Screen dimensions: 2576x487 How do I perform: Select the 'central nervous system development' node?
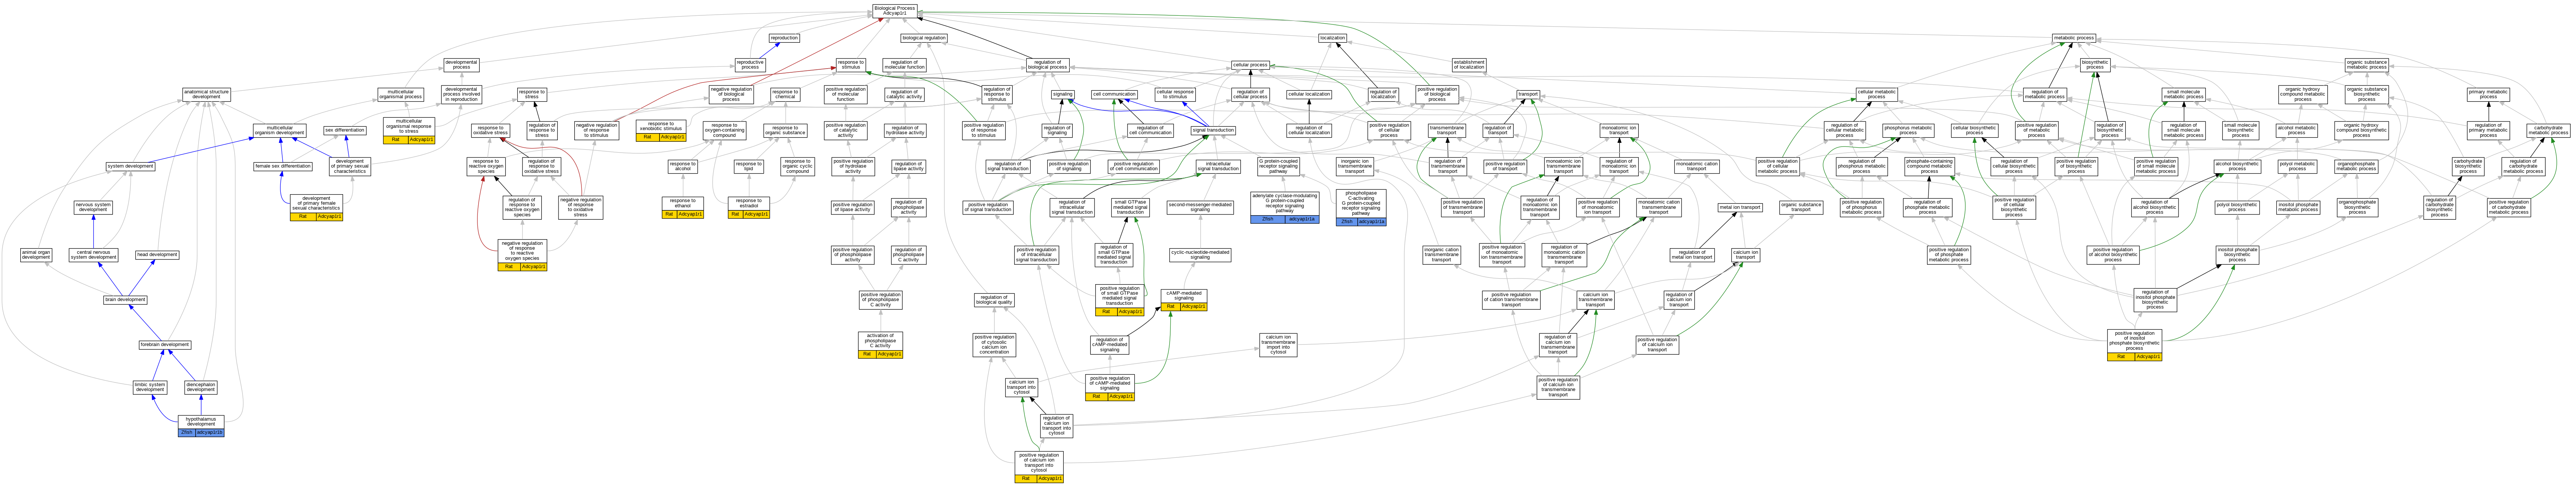pos(94,255)
